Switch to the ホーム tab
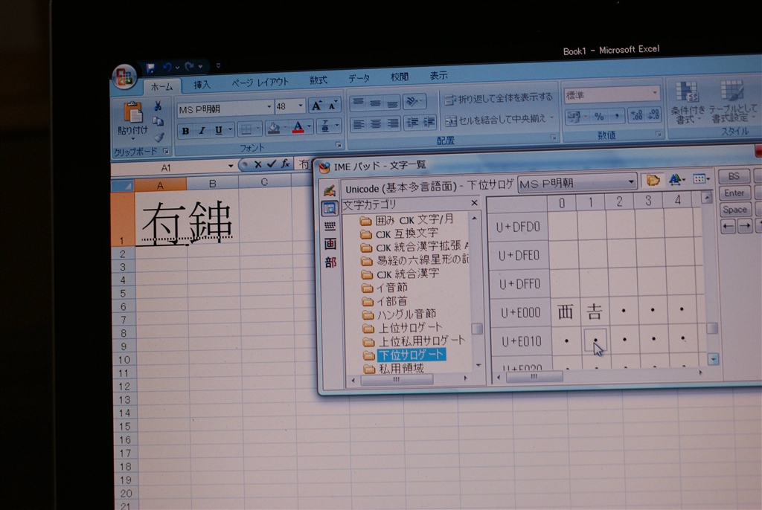 [161, 87]
